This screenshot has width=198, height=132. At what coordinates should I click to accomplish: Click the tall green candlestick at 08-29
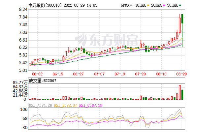click(x=182, y=19)
